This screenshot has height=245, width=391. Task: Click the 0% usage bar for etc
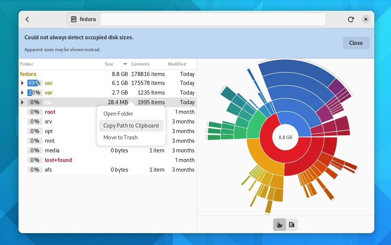point(35,102)
